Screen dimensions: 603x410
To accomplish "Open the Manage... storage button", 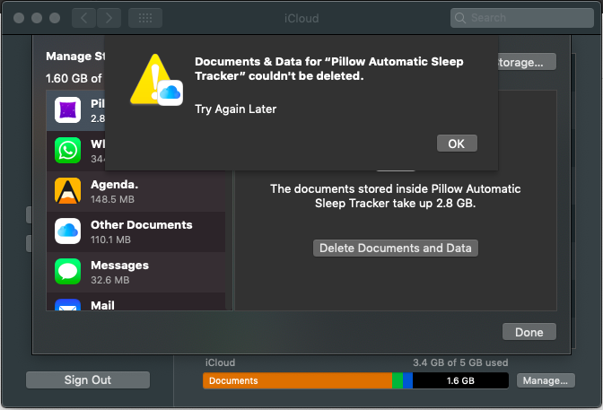I will tap(546, 380).
